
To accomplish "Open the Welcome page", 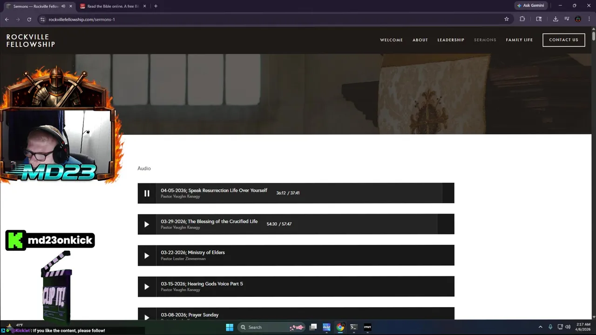I will pyautogui.click(x=391, y=40).
